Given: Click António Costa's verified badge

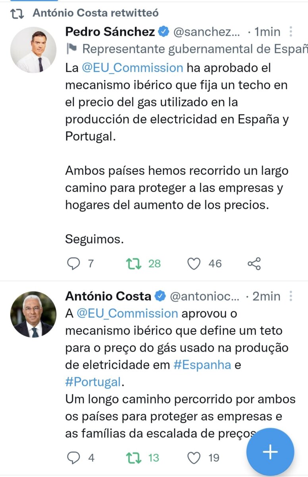Looking at the screenshot, I should (x=160, y=296).
